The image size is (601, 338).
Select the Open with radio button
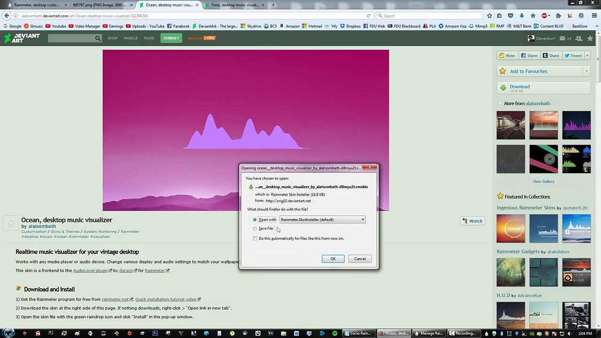pos(255,220)
